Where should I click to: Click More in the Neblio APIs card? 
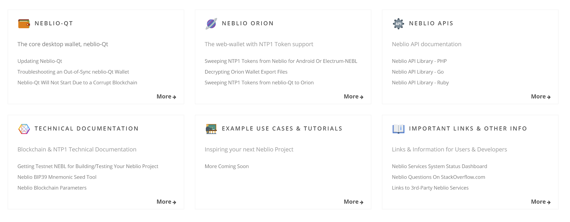click(x=541, y=97)
